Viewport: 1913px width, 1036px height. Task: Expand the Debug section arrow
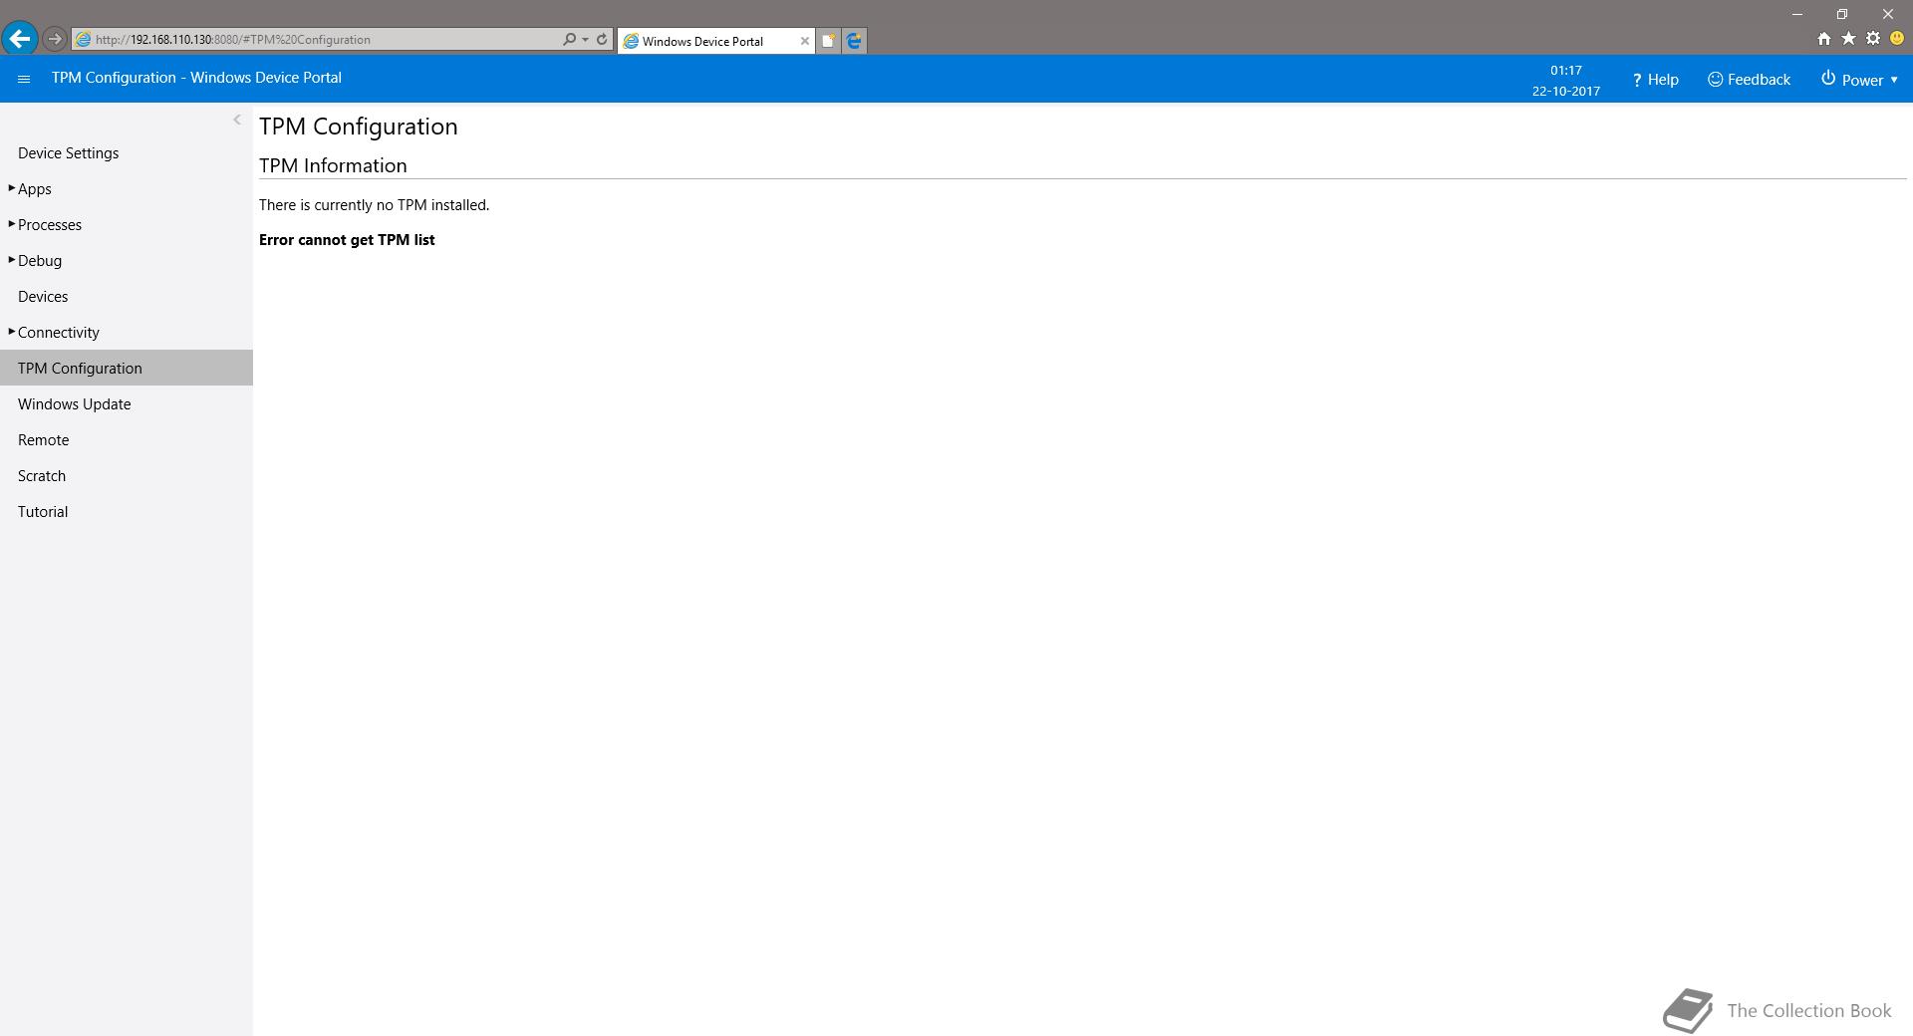(11, 259)
